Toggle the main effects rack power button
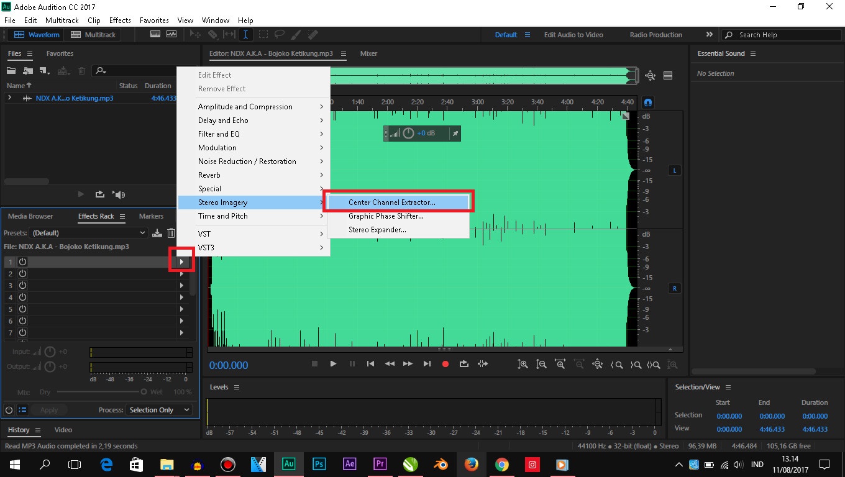This screenshot has width=845, height=477. pos(9,410)
